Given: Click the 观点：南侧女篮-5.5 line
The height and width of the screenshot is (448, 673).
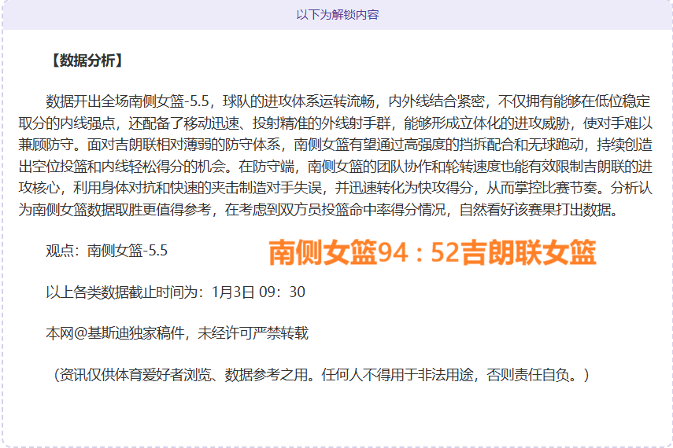Looking at the screenshot, I should click(106, 251).
